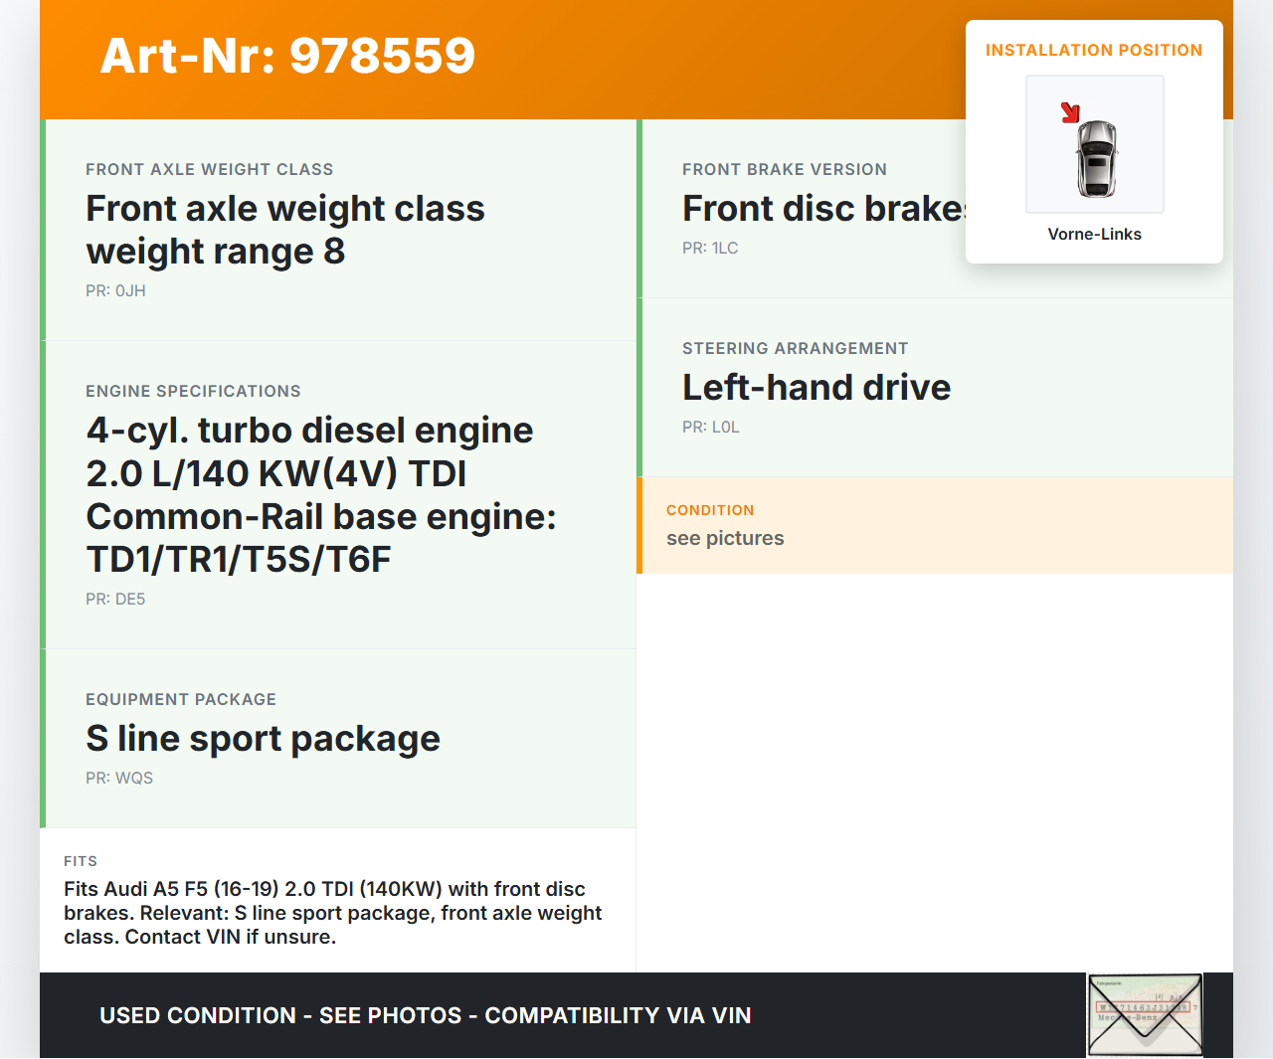Click the Used Condition footer banner text
Viewport: 1273px width, 1059px height.
click(x=425, y=1015)
